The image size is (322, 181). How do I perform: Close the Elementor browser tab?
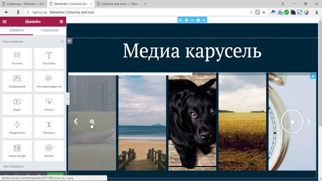point(91,4)
